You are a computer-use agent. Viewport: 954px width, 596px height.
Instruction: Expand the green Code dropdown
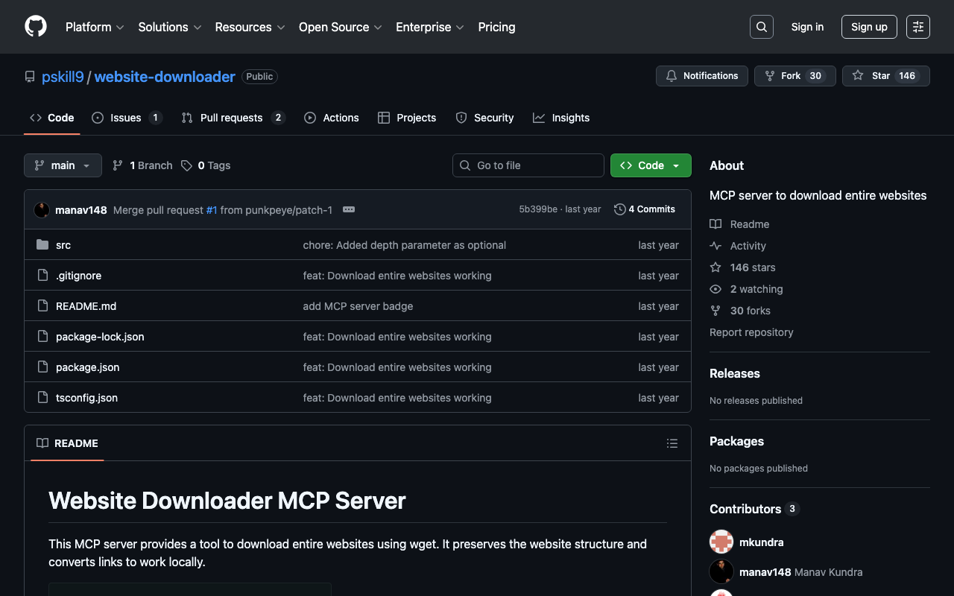click(650, 165)
